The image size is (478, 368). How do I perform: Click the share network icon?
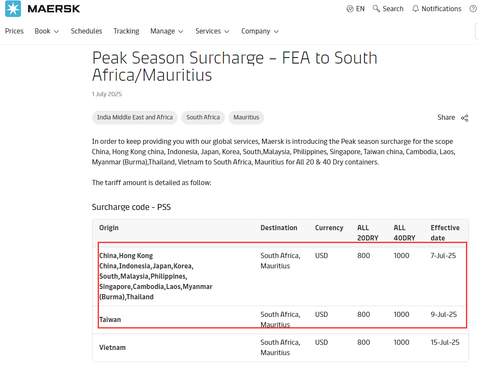[465, 118]
